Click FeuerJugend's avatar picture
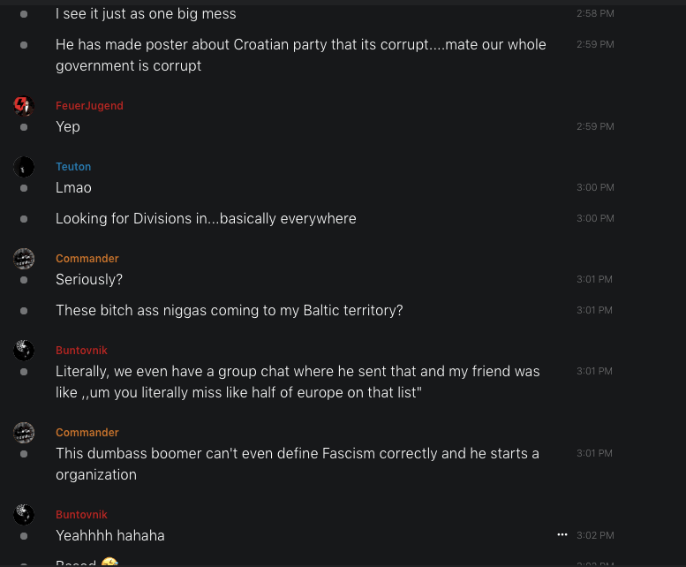This screenshot has height=567, width=686. [x=24, y=106]
